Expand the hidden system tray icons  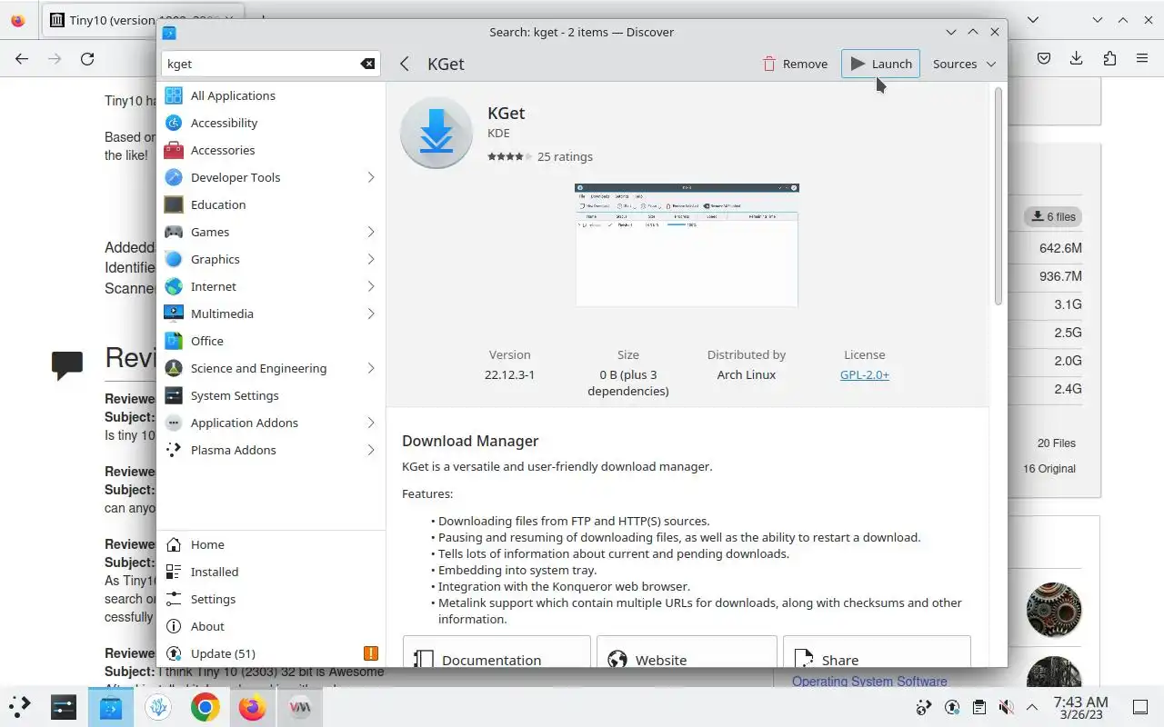pyautogui.click(x=1032, y=707)
